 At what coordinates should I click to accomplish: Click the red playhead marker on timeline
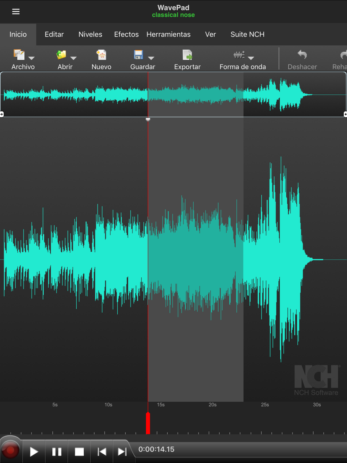pyautogui.click(x=148, y=423)
